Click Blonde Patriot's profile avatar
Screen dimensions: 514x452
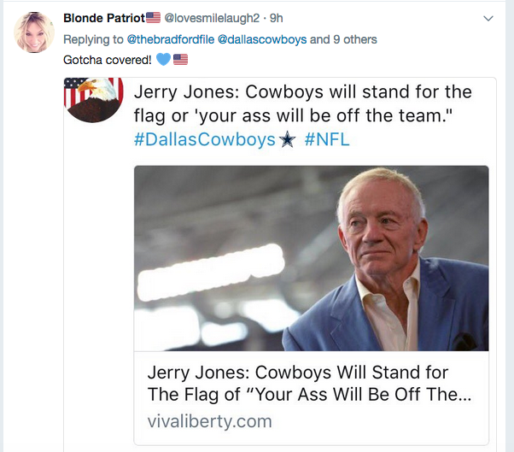pyautogui.click(x=34, y=34)
